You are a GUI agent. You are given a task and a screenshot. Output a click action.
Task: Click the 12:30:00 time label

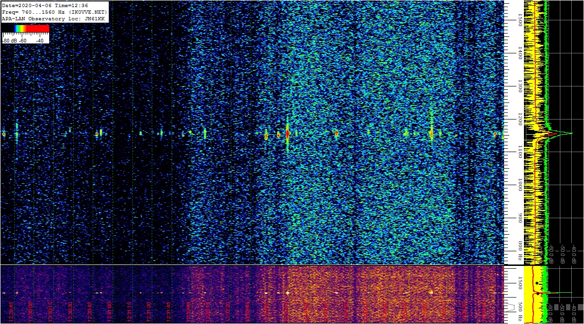(31, 312)
